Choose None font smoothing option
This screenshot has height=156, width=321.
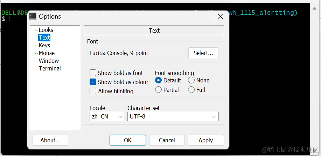pyautogui.click(x=191, y=80)
